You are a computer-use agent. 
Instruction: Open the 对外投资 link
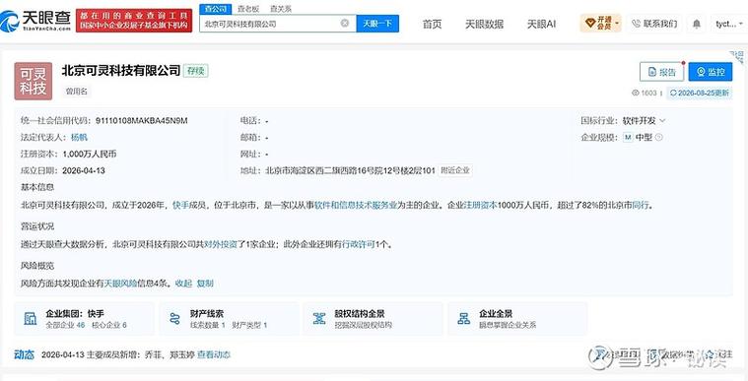click(x=221, y=244)
